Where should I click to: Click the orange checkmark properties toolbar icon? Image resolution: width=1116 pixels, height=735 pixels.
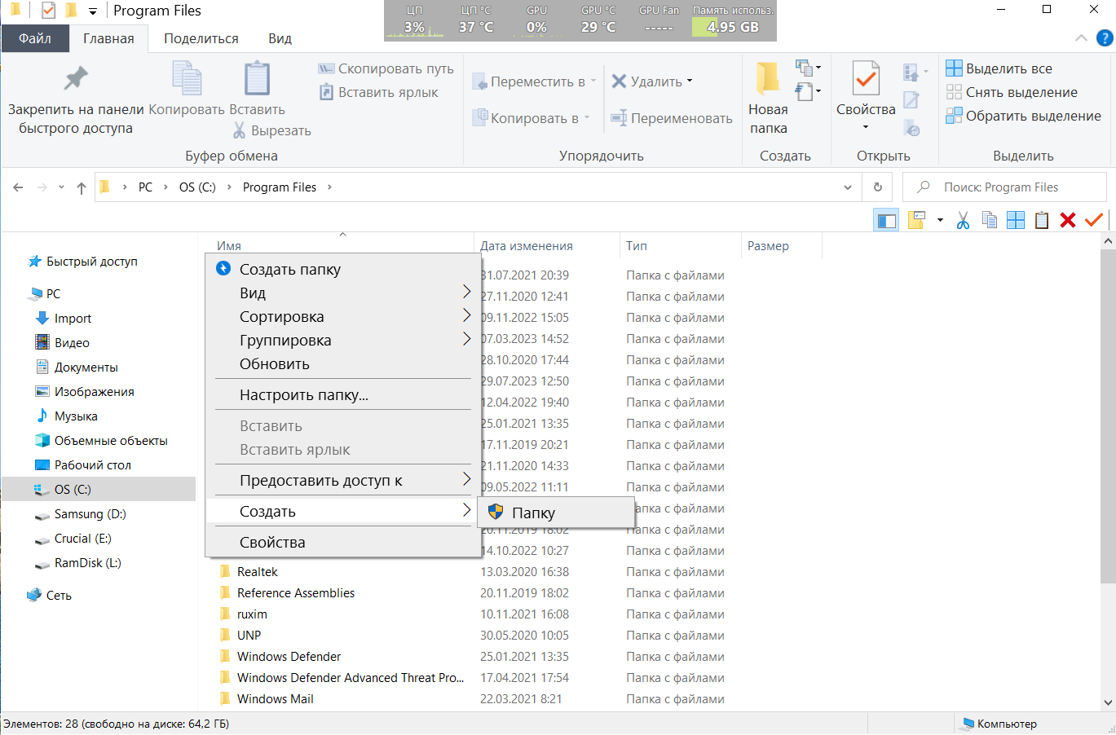coord(1094,219)
